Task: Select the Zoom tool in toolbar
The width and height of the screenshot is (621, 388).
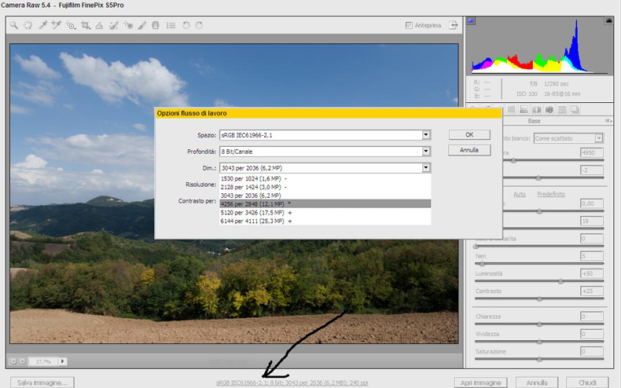Action: (x=14, y=25)
